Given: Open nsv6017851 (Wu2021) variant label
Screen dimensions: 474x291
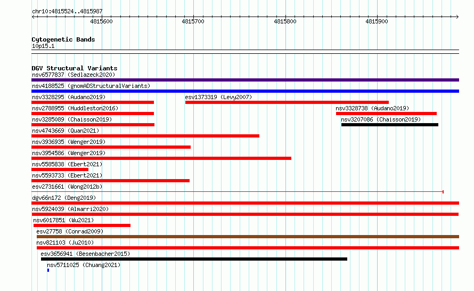Looking at the screenshot, I should tap(63, 220).
